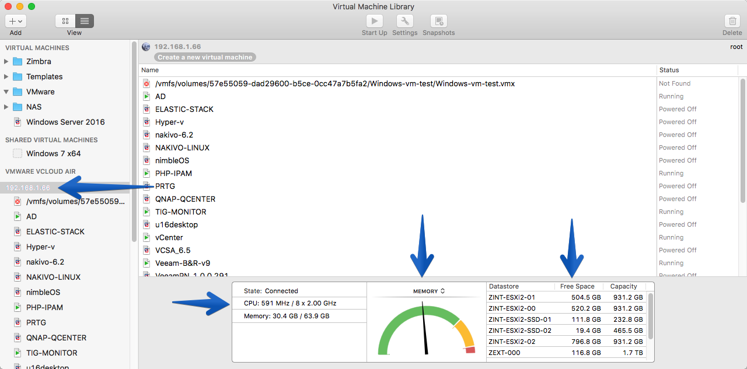
Task: Click the QNAP-QCENTER VM icon in list
Action: tap(147, 199)
